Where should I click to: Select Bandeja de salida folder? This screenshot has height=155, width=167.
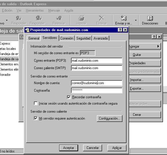9,59
